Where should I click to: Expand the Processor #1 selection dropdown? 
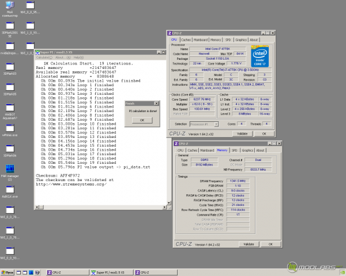216,124
